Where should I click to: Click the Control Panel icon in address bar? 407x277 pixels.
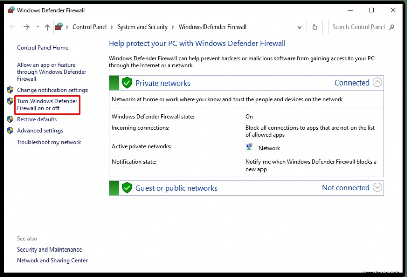coord(59,27)
